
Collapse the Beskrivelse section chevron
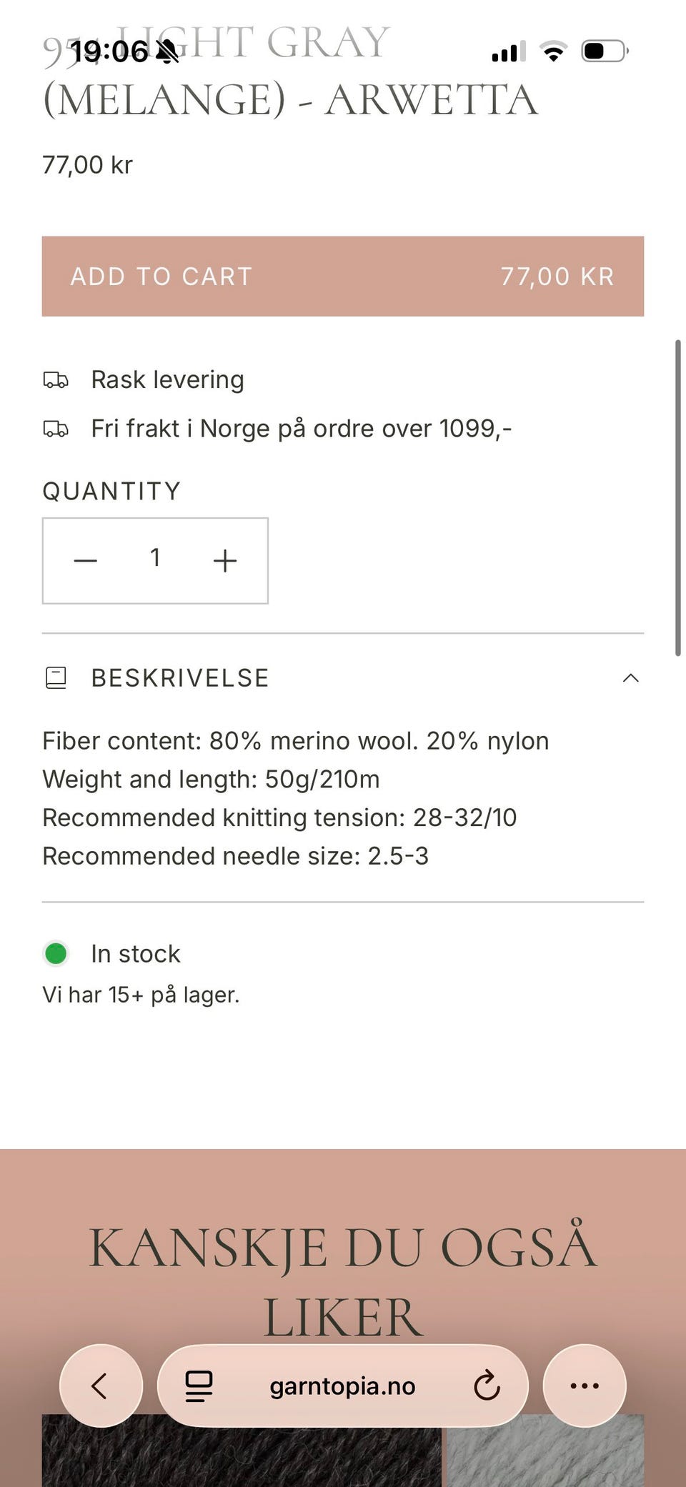coord(630,678)
